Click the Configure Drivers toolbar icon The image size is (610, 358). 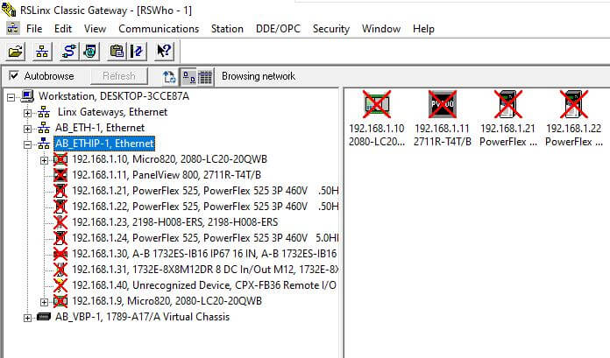coord(69,52)
